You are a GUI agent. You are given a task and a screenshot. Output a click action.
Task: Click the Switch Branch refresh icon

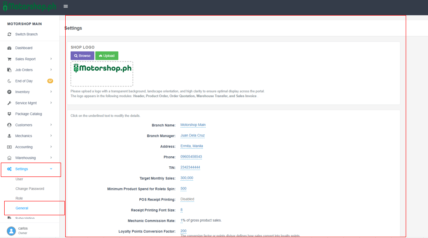(9, 35)
